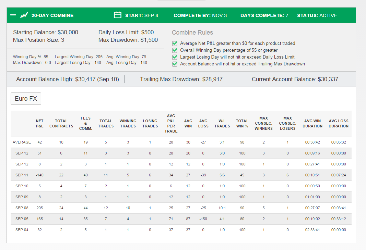This screenshot has height=250, width=366.
Task: Click the Largest Losing Day -140 stat
Action: 78,62
